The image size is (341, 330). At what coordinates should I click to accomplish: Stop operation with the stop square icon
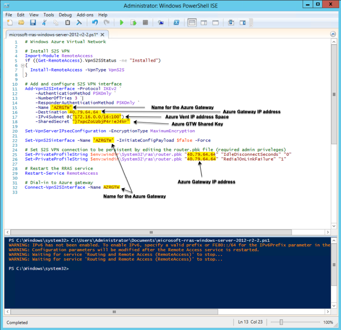click(x=145, y=23)
